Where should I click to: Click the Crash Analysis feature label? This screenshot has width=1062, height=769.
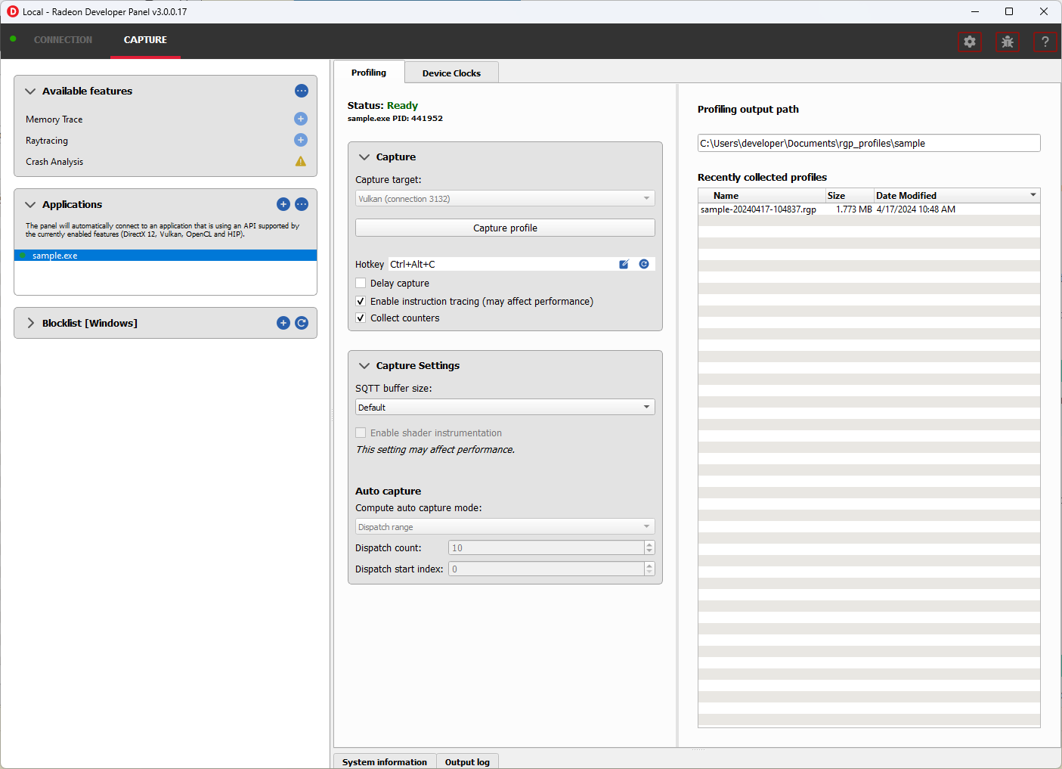(x=54, y=162)
